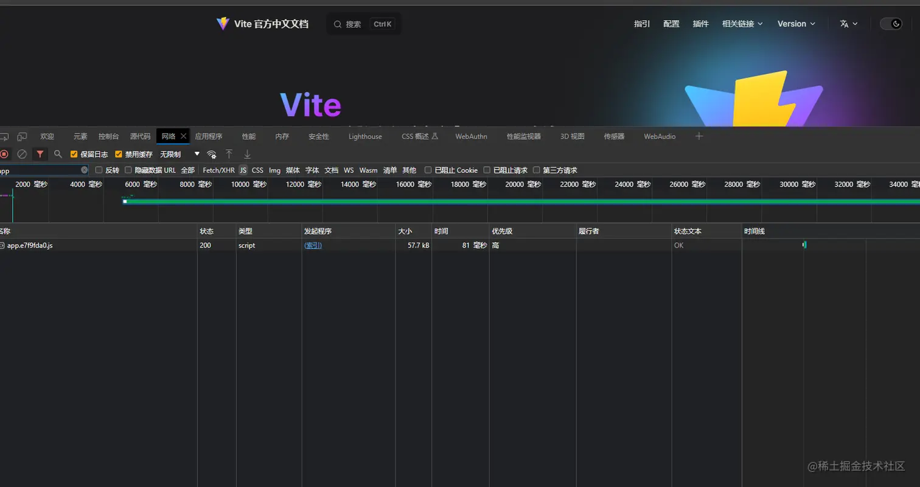920x487 pixels.
Task: Toggle the filter funnel icon
Action: tap(40, 154)
